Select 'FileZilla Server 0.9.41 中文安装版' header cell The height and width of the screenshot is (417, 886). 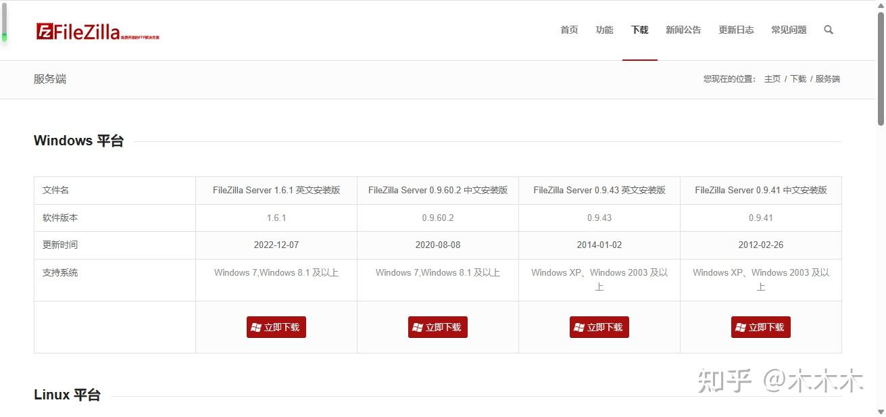761,191
